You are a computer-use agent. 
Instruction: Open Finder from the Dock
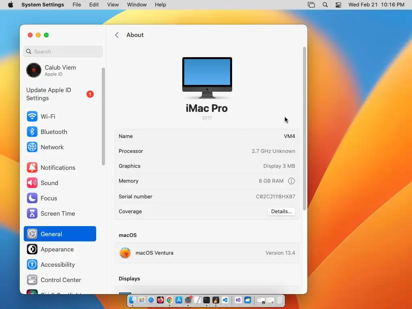pyautogui.click(x=132, y=300)
